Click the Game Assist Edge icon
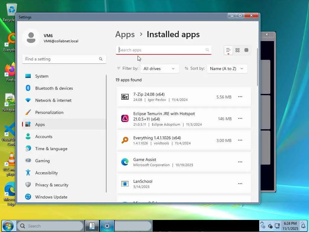The image size is (309, 232). click(125, 162)
